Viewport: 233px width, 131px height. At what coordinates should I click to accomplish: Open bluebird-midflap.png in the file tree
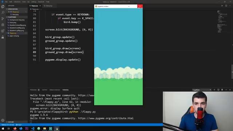(x=17, y=28)
